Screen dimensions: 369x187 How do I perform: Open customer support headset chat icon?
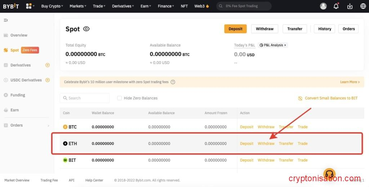click(x=329, y=174)
